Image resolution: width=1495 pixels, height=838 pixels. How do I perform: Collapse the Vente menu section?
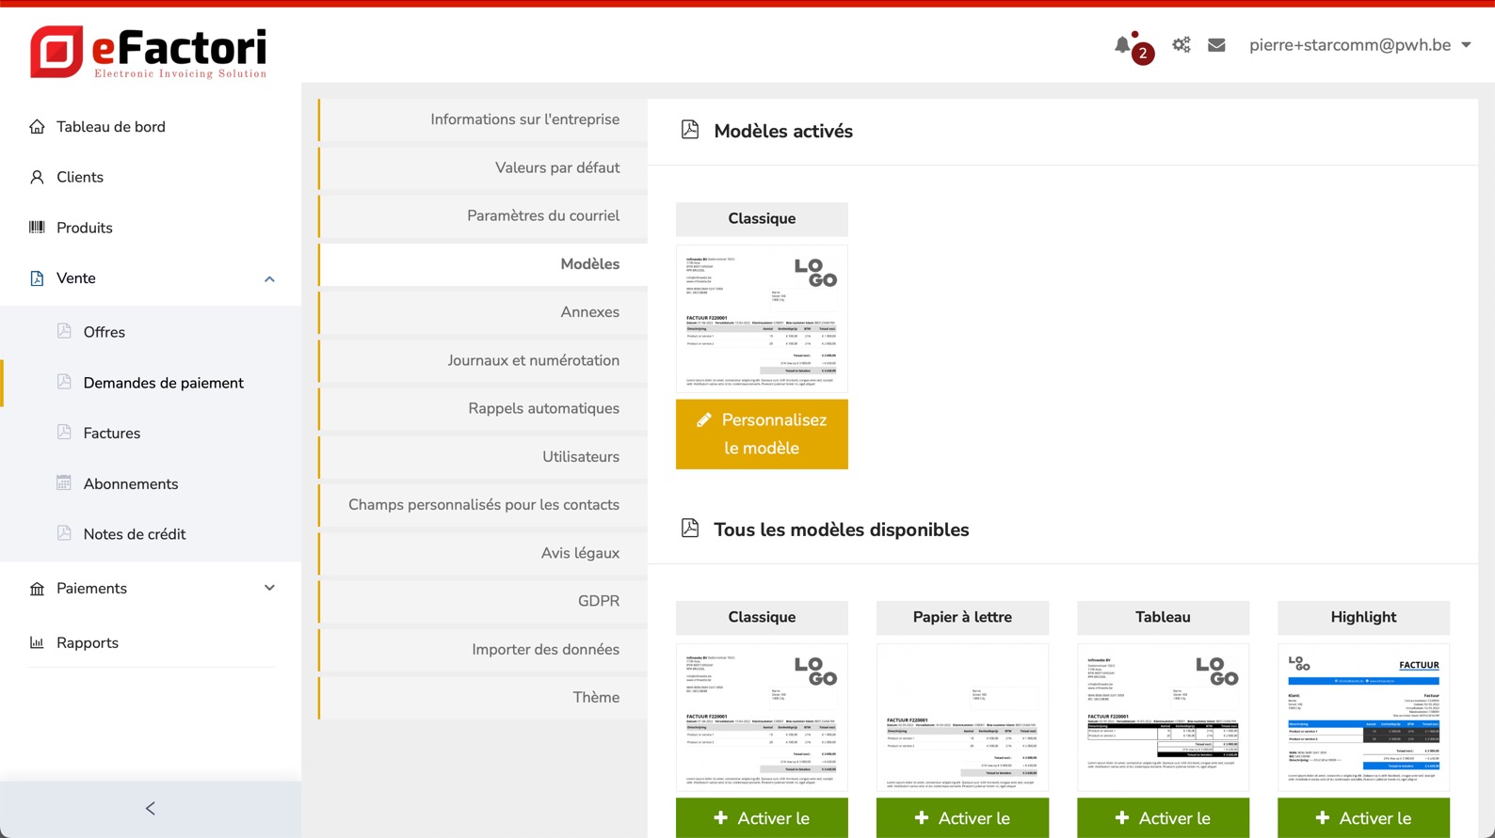(269, 278)
